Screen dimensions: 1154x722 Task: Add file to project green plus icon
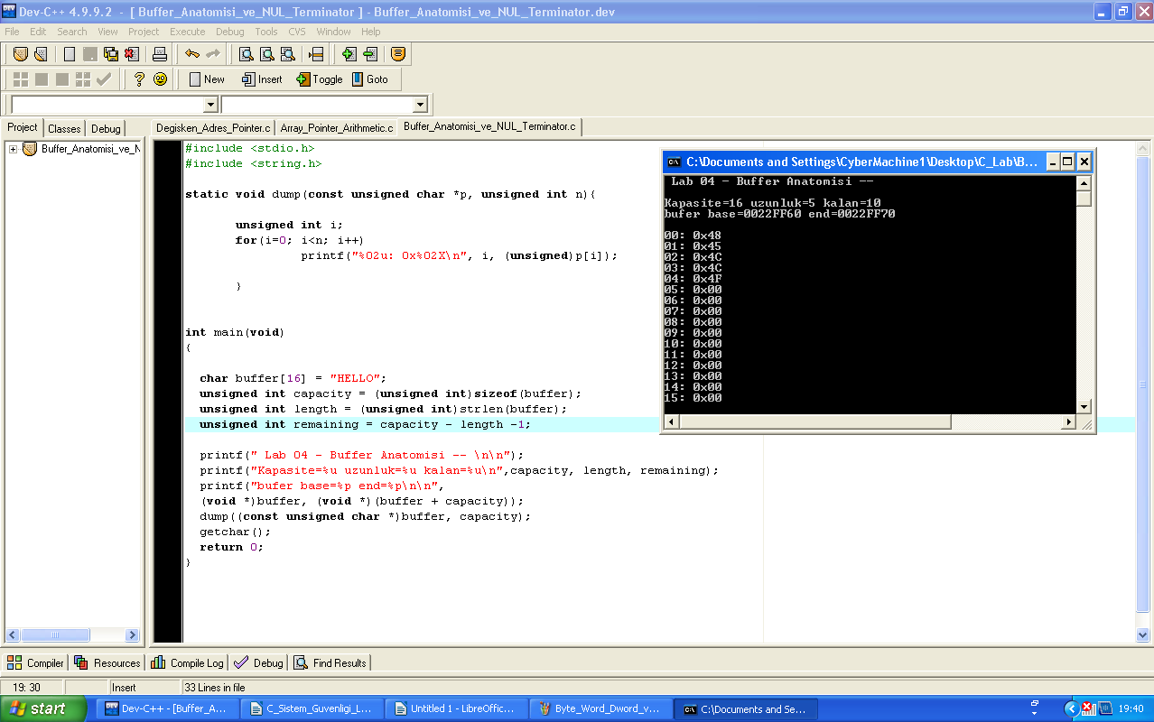click(x=349, y=54)
